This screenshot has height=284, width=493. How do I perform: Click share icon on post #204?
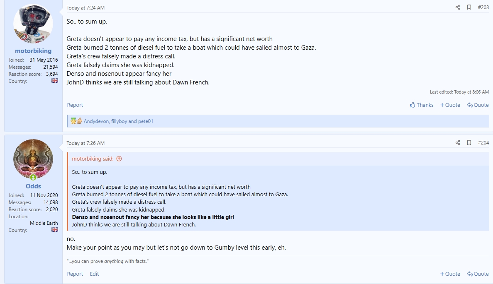pos(458,143)
